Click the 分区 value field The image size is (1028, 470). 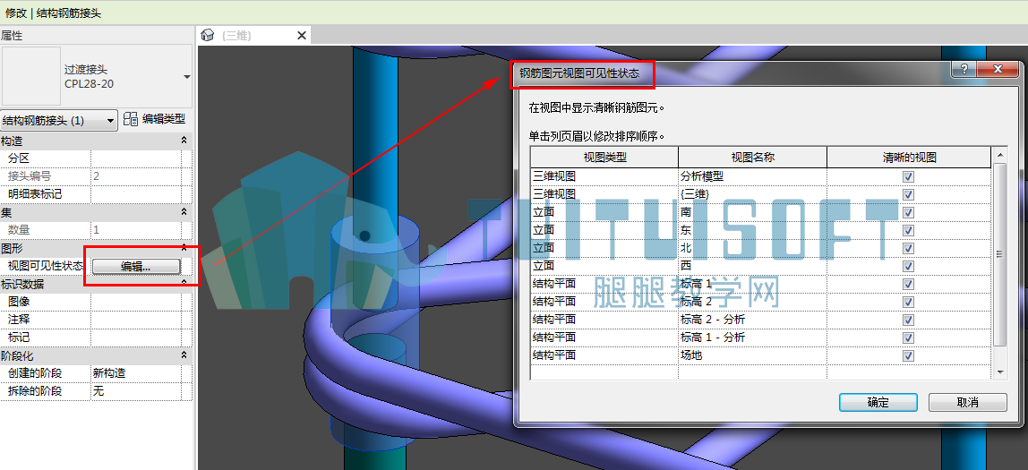coord(136,158)
